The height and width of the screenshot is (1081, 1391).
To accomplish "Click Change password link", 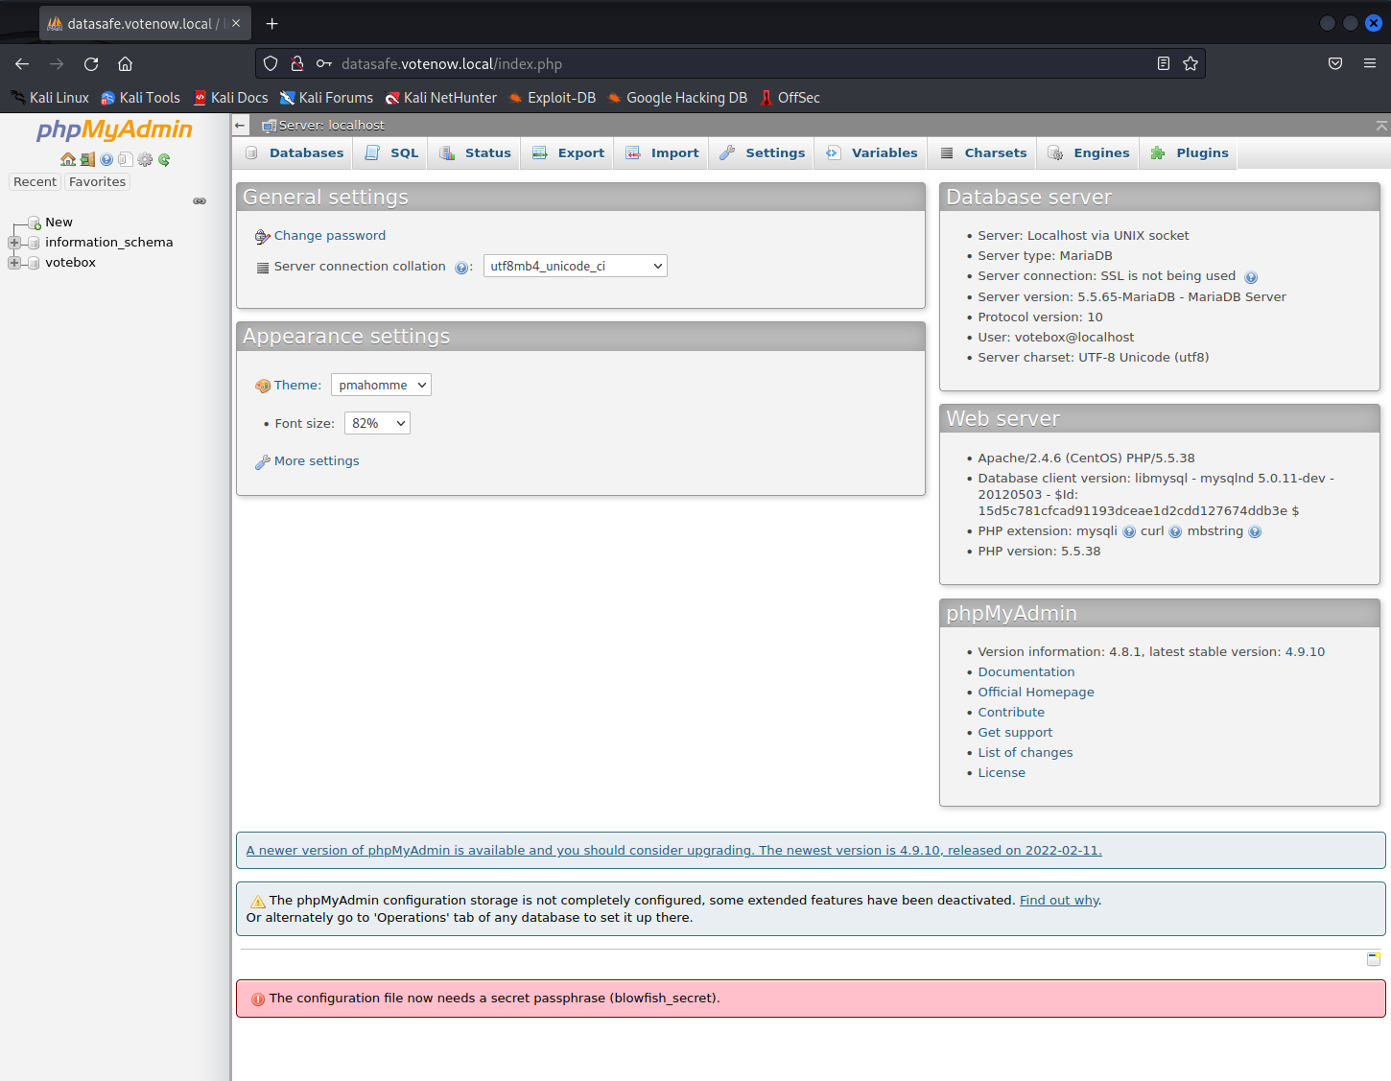I will point(330,236).
